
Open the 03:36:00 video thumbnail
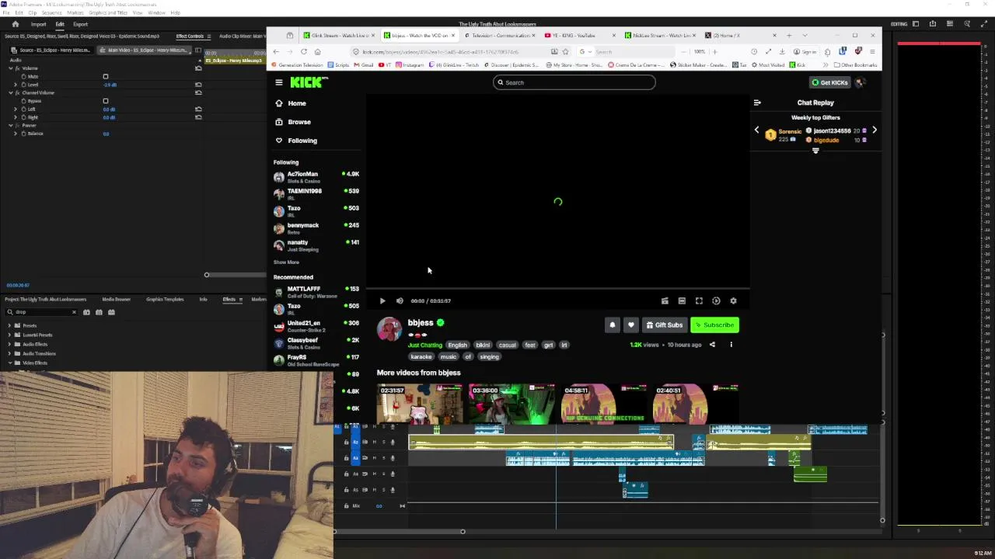[511, 404]
